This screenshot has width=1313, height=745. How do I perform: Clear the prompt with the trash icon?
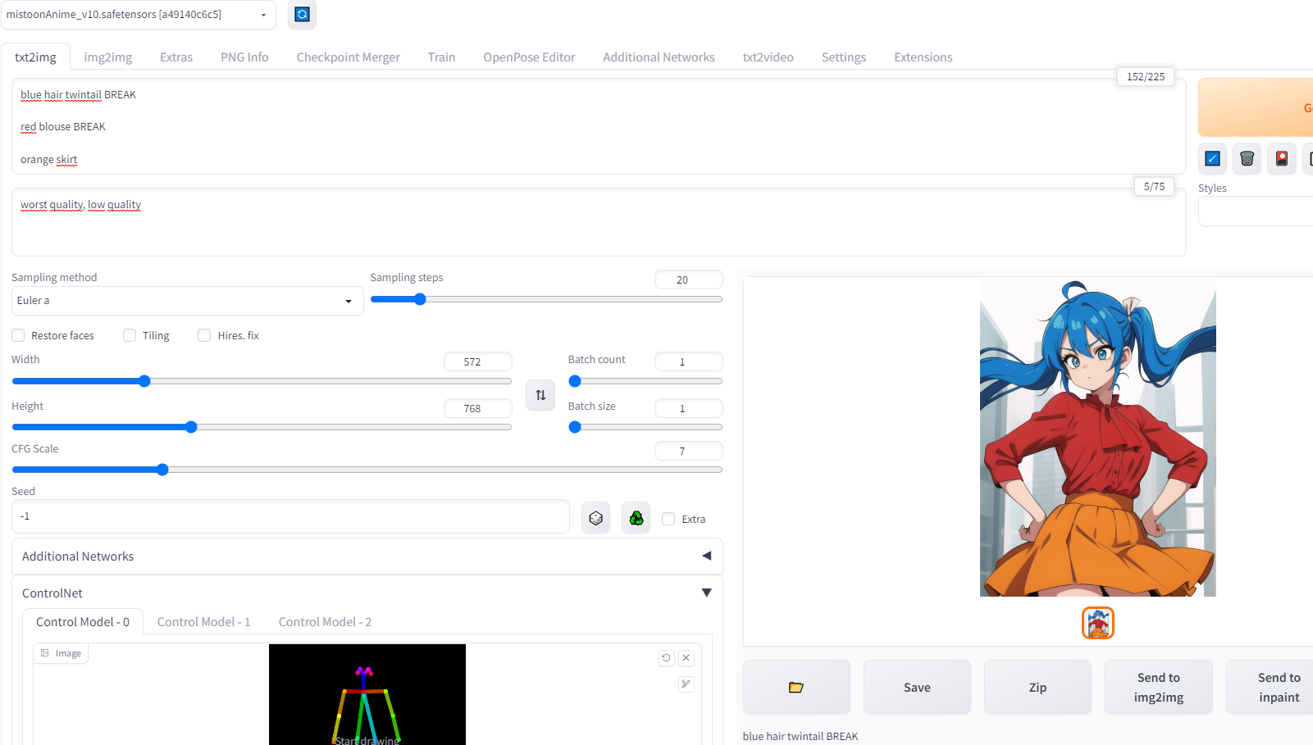(1247, 159)
